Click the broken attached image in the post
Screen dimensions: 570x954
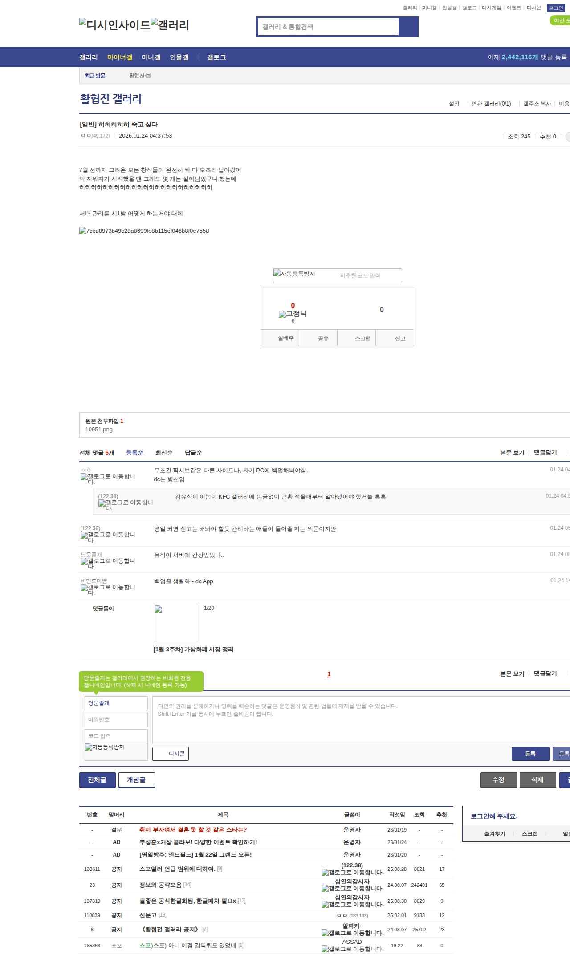tap(144, 231)
